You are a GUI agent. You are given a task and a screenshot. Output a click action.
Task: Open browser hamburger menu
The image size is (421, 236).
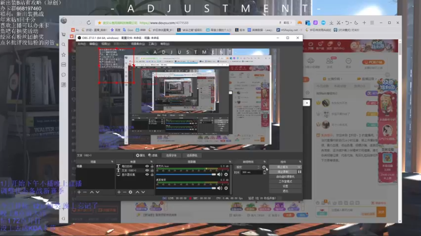coord(372,23)
